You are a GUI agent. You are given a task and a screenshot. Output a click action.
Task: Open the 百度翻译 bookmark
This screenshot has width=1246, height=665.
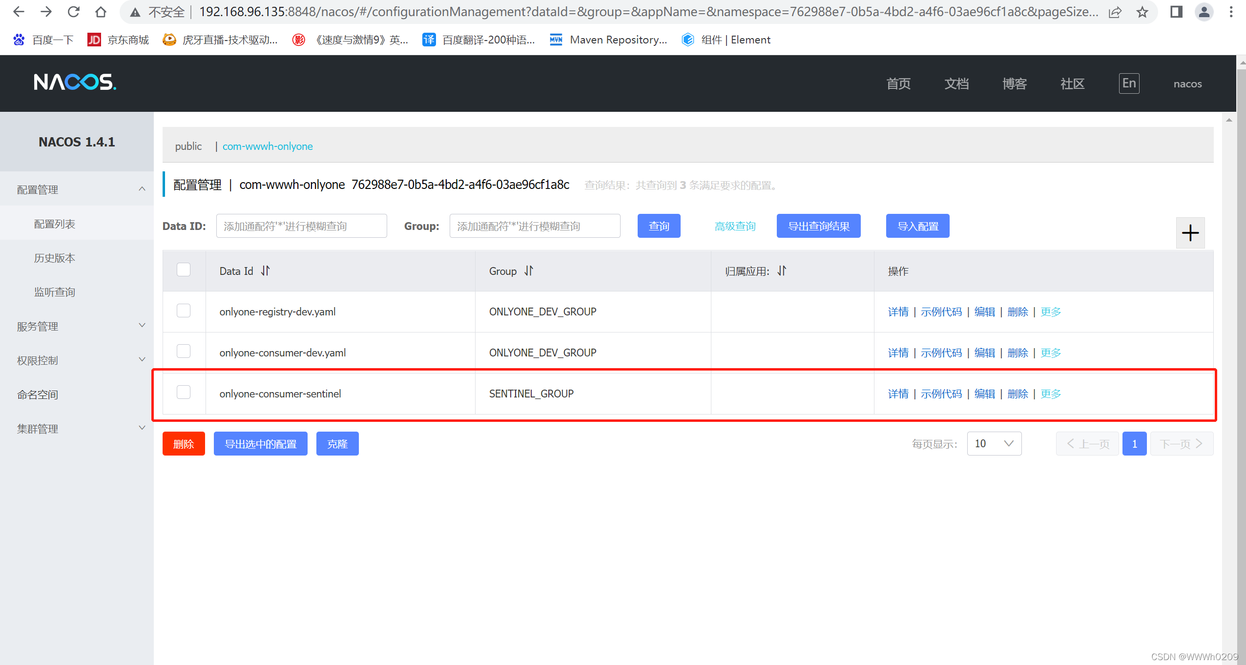pyautogui.click(x=478, y=40)
